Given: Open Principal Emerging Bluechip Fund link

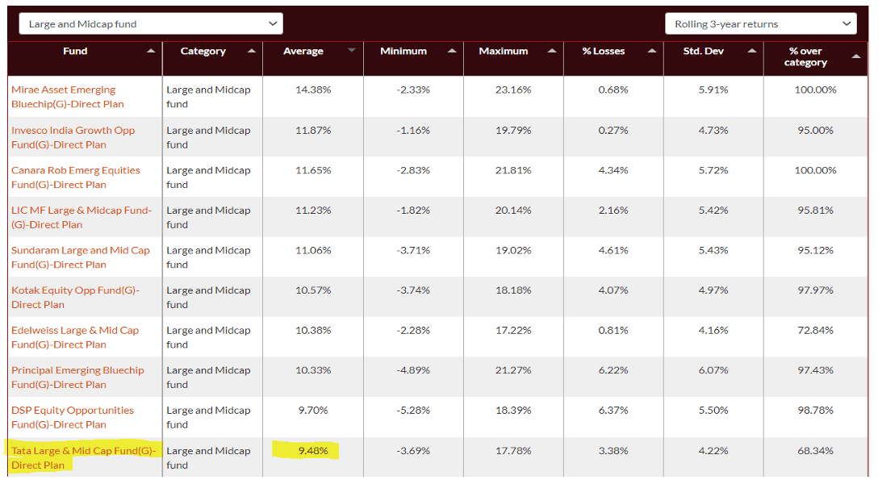Looking at the screenshot, I should point(77,378).
